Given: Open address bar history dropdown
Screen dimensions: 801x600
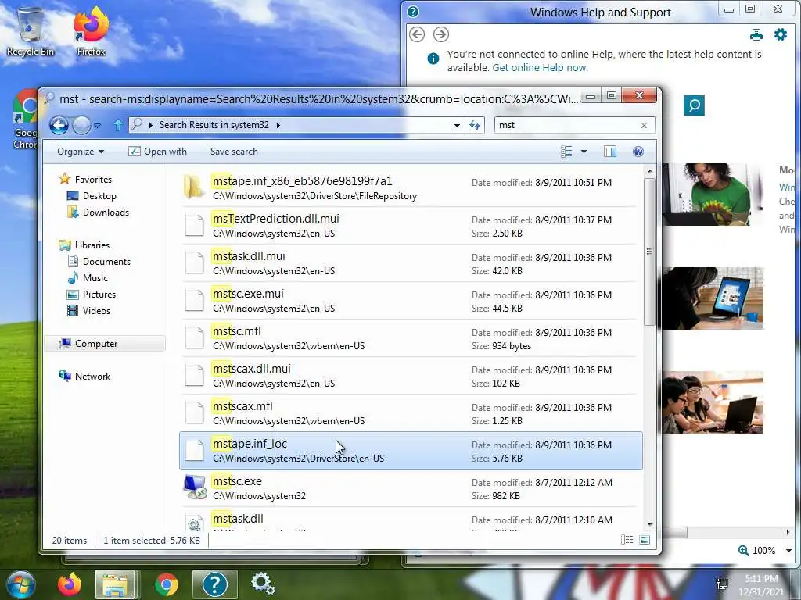Looking at the screenshot, I should (x=457, y=125).
